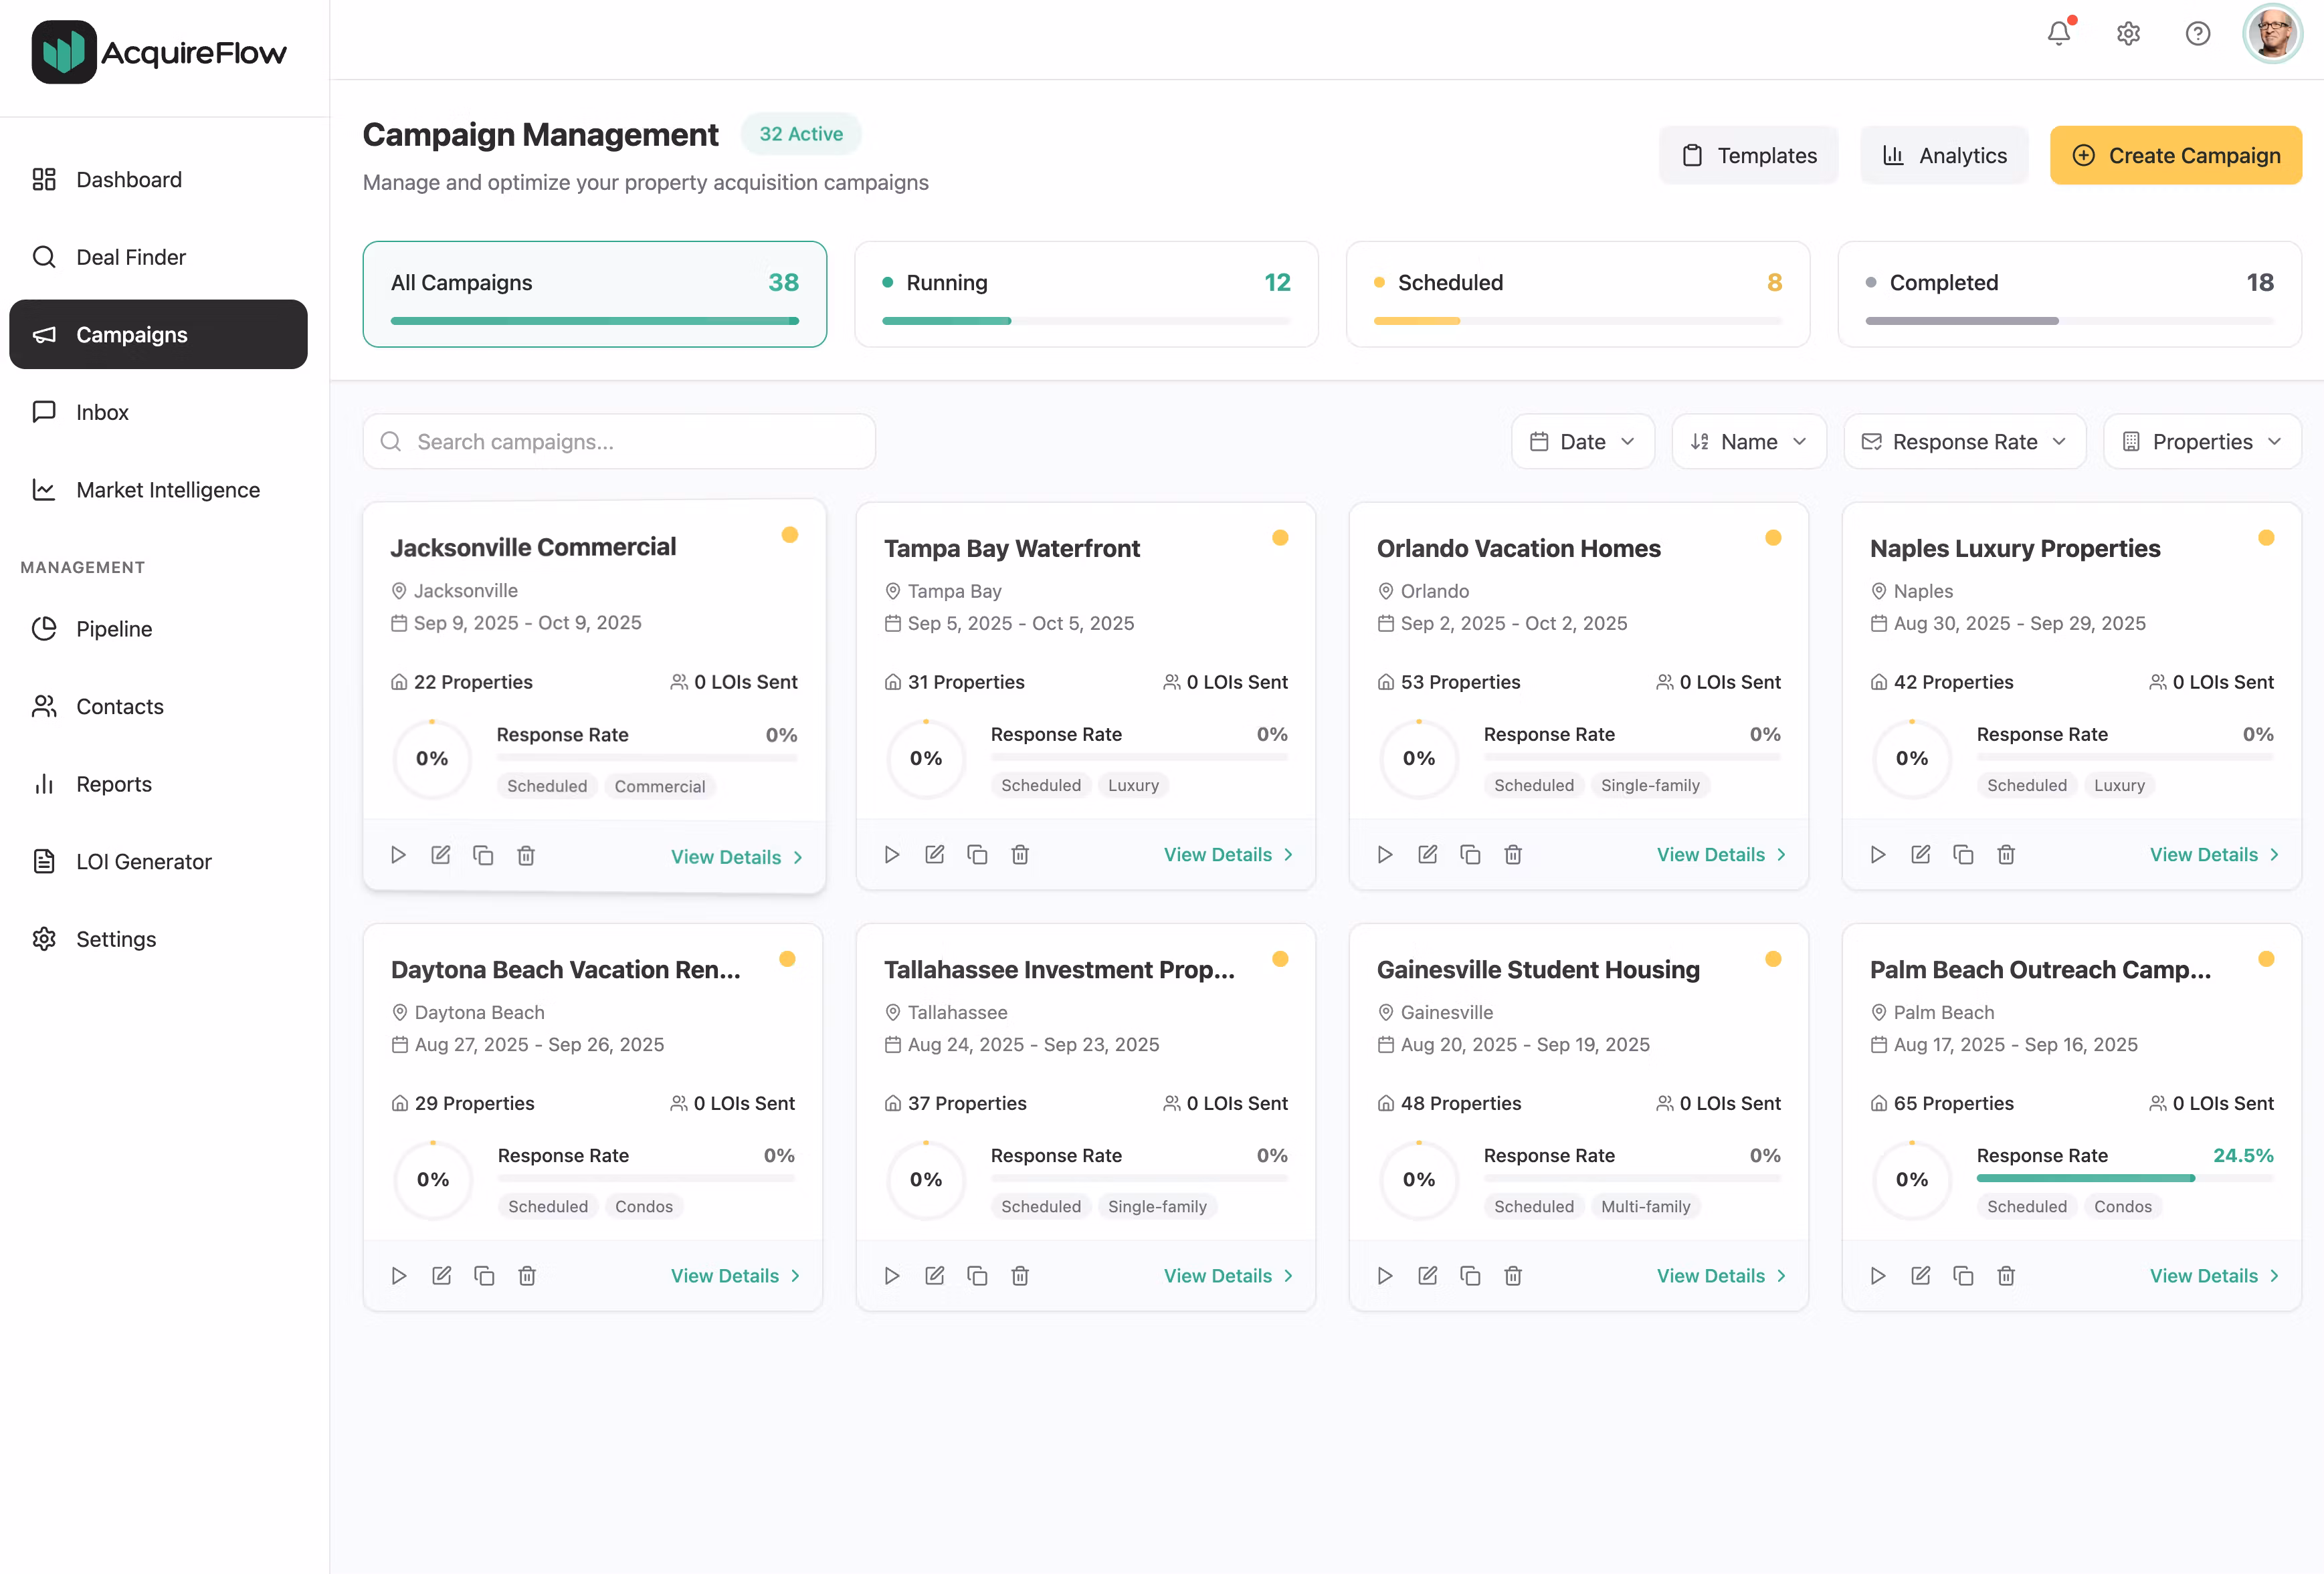This screenshot has height=1574, width=2324.
Task: Open the Response Rate dropdown
Action: coord(1964,442)
